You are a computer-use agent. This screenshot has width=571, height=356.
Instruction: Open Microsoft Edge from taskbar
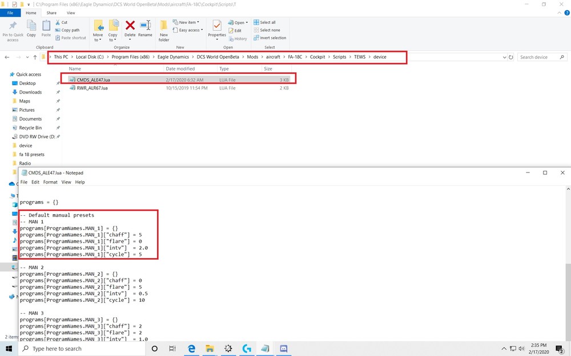pyautogui.click(x=191, y=349)
